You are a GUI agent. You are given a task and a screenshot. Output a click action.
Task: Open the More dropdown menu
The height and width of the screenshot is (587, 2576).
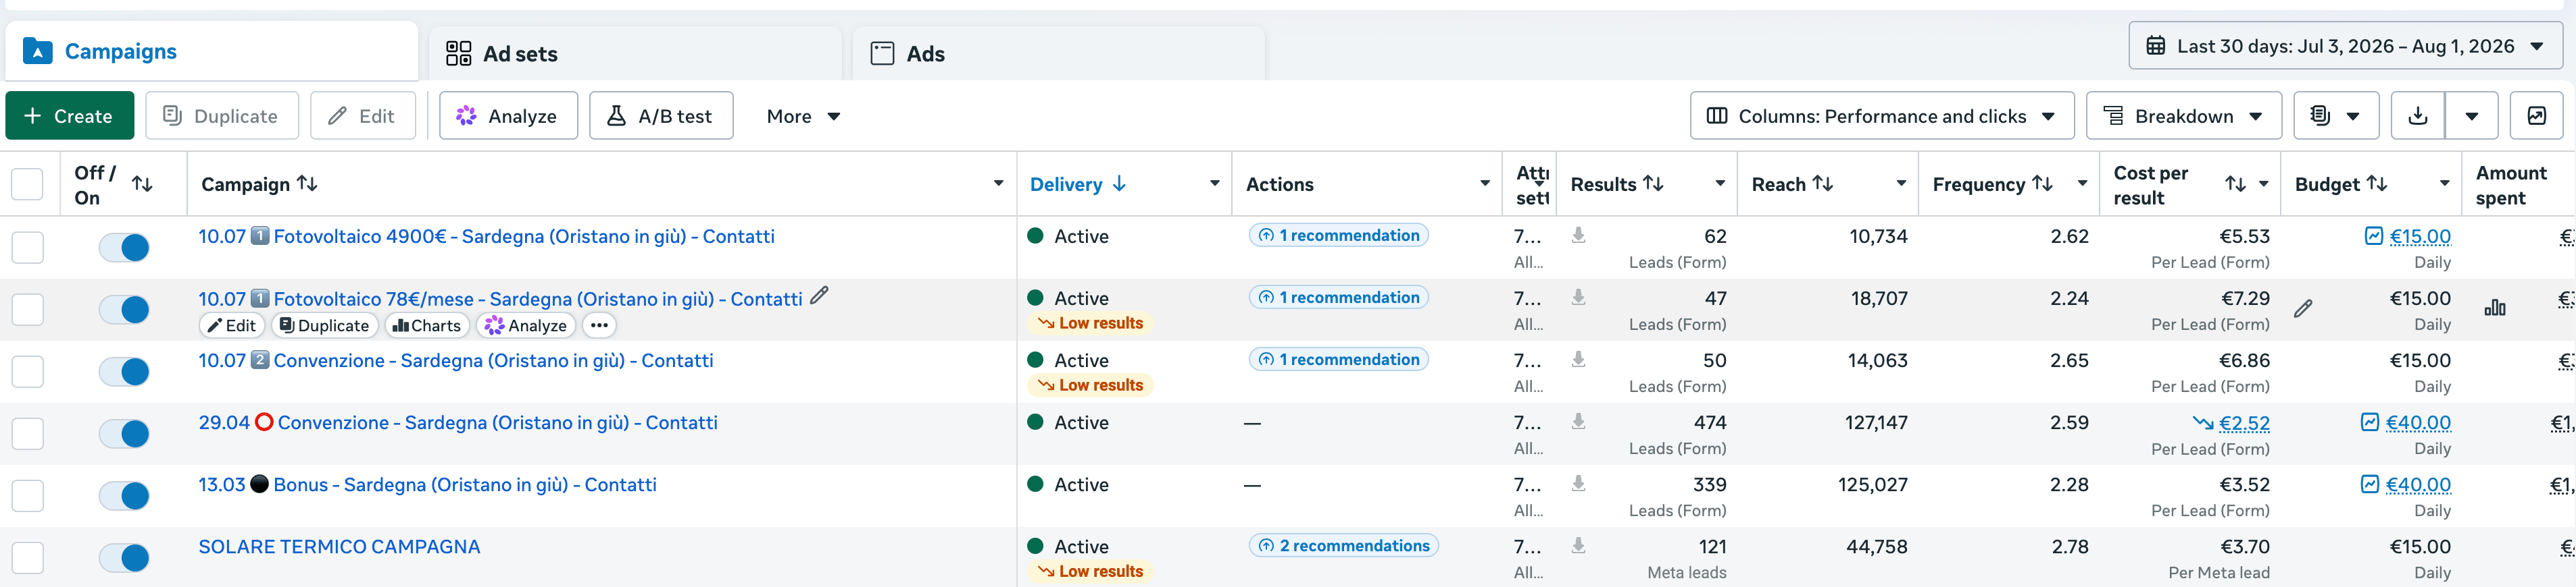(x=803, y=116)
